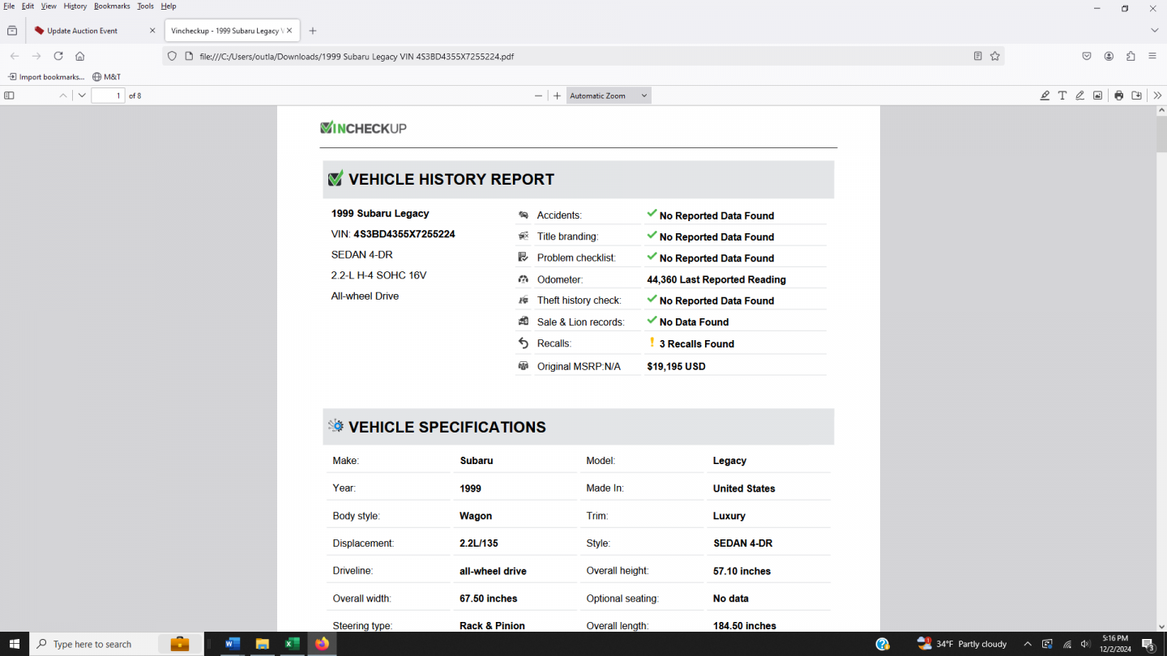
Task: Show hidden system tray icons
Action: [x=1028, y=644]
